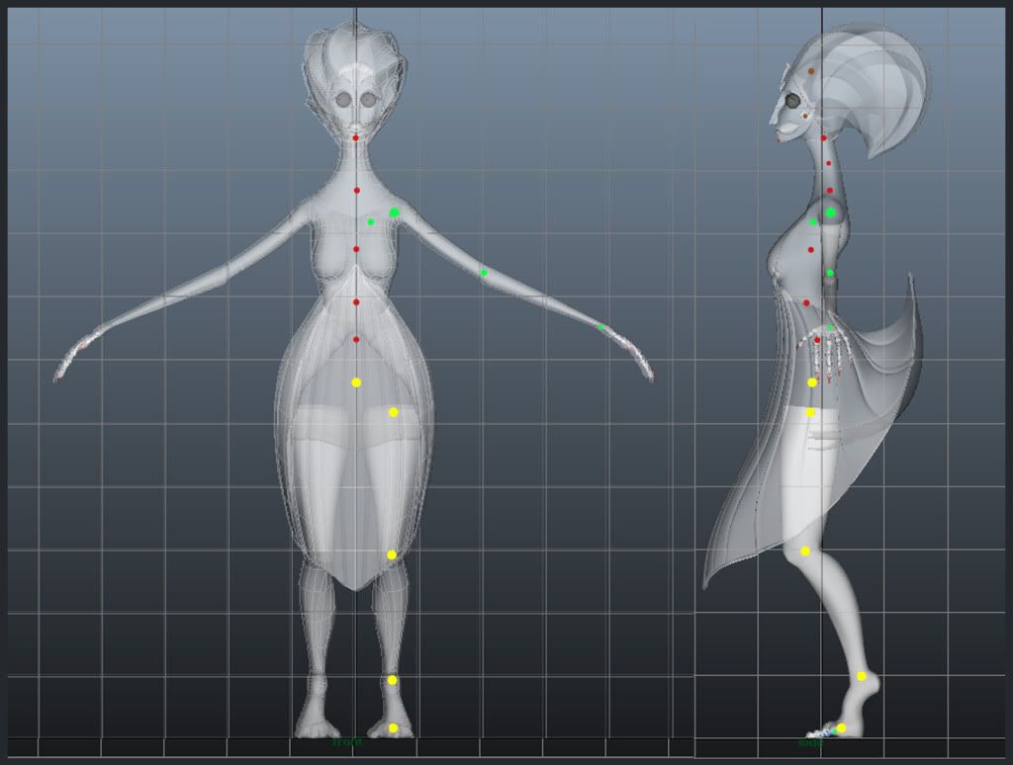Select the large green shoulder marker in front view
The width and height of the screenshot is (1013, 765).
[394, 212]
